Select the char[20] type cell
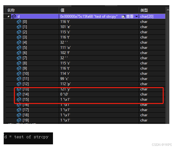The height and width of the screenshot is (148, 173). (x=147, y=16)
